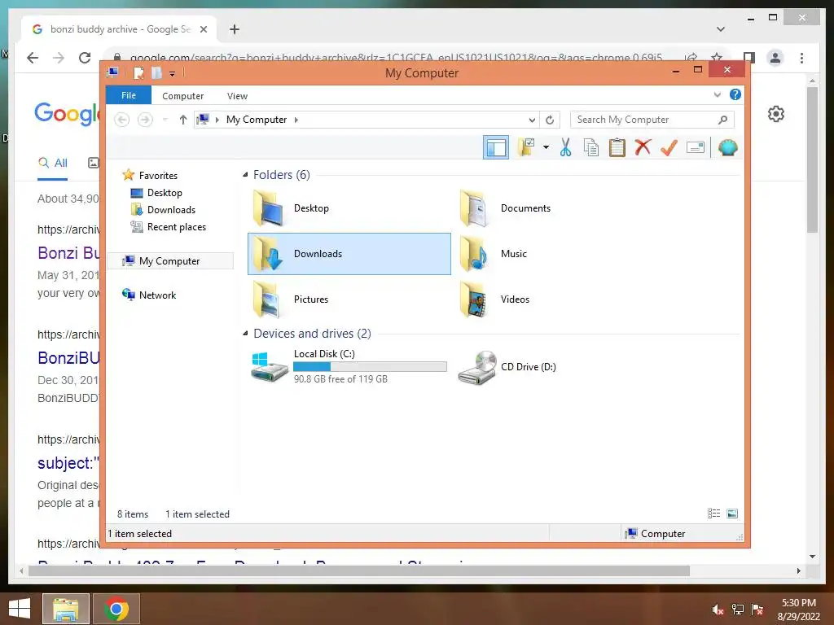Click Chrome's back arrow button
This screenshot has width=834, height=625.
tap(33, 58)
